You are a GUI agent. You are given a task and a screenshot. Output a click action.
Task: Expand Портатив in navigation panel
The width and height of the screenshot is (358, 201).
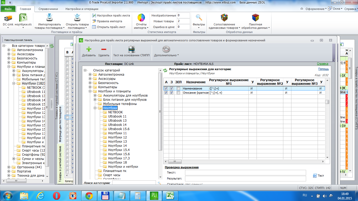[9, 171]
